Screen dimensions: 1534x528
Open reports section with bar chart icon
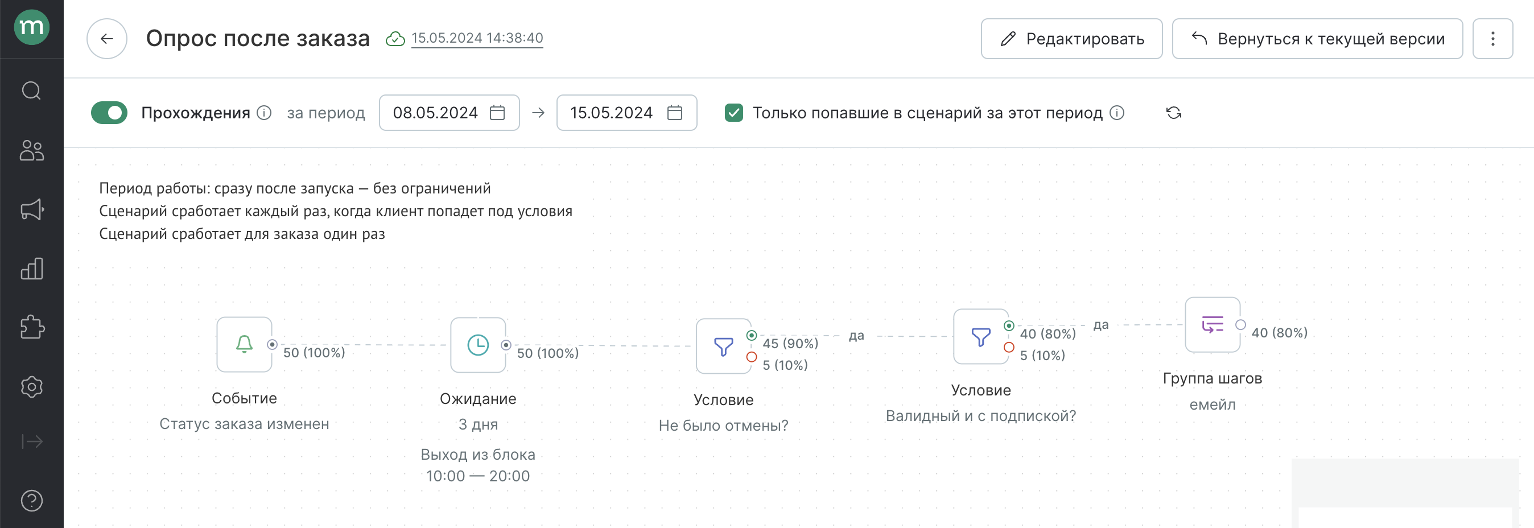click(x=31, y=269)
